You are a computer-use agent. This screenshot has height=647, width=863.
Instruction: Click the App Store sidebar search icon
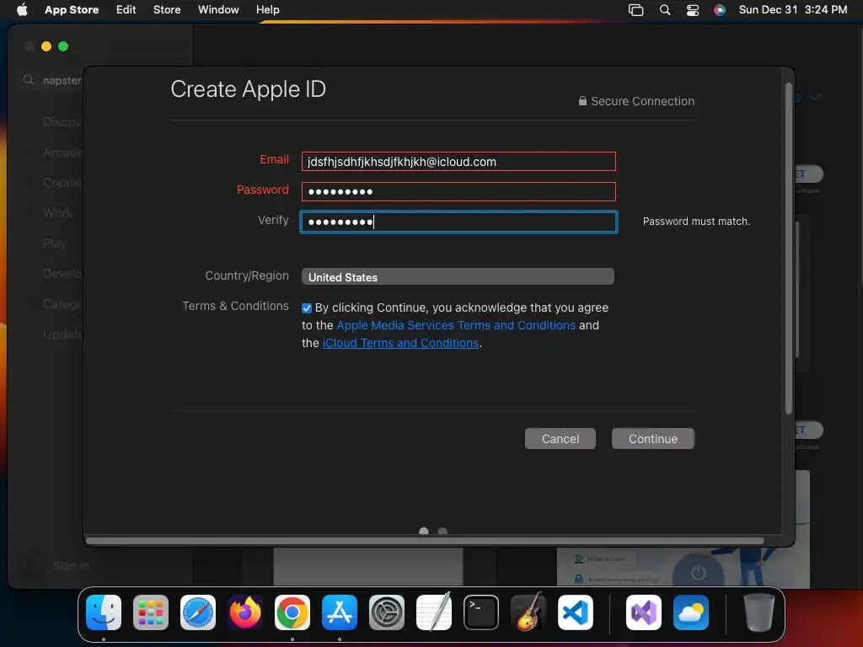[28, 80]
